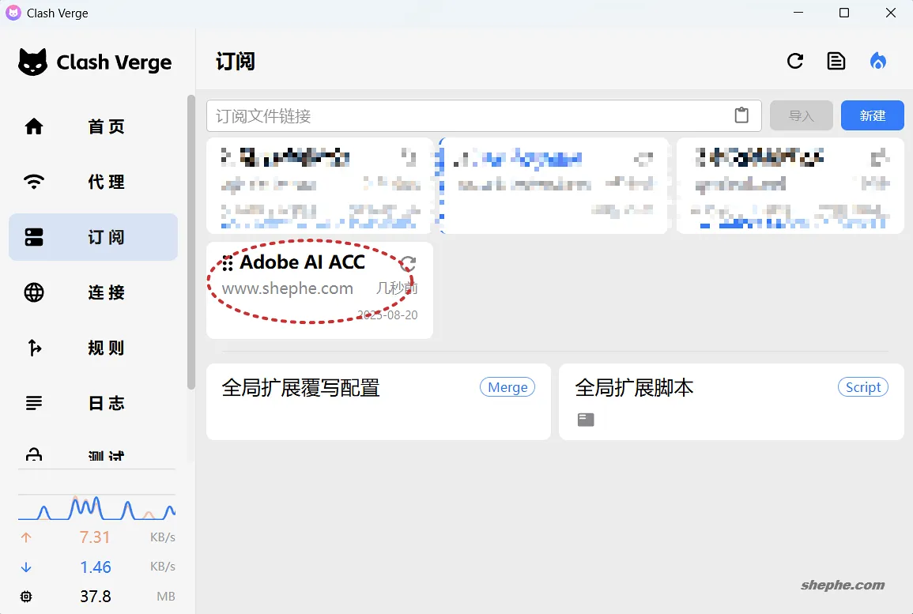Click the 导入 import button
913x614 pixels.
pos(801,115)
